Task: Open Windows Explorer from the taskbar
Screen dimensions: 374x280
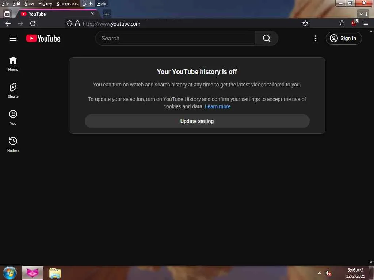Action: [55, 273]
